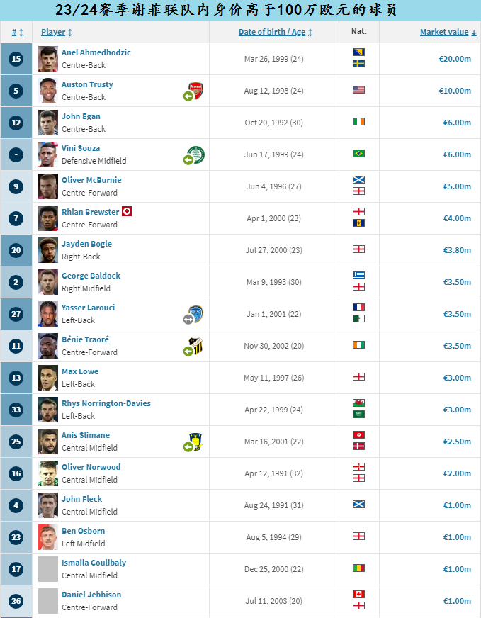Click the red injury cross next to Rhian Brewster
The image size is (481, 618).
pos(127,211)
